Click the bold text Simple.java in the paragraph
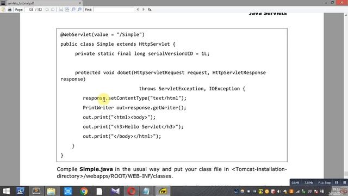This screenshot has height=196, width=348. click(x=96, y=169)
